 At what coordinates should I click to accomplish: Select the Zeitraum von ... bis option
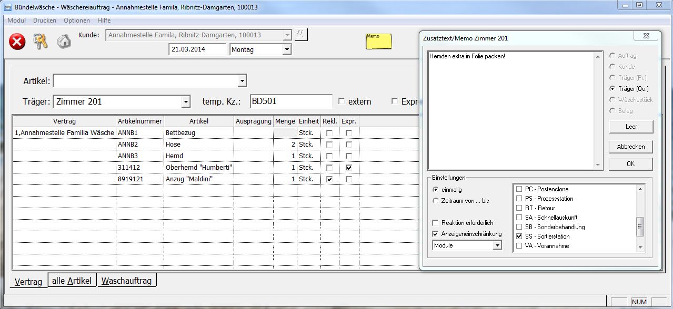click(x=435, y=201)
